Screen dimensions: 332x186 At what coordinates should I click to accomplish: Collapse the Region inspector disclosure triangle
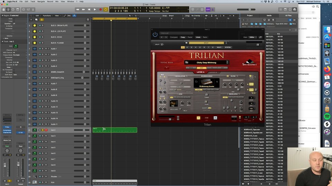pos(2,15)
